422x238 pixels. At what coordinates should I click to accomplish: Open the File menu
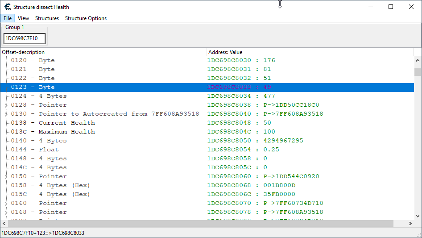(8, 18)
